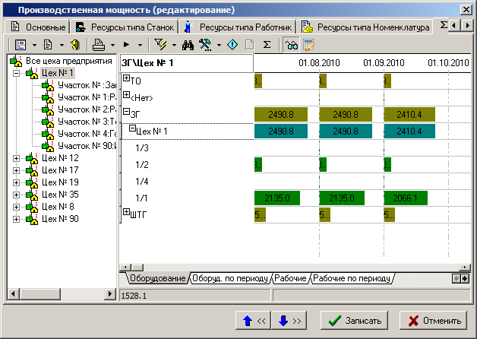Select Участок № 2 in the tree

[x=87, y=109]
